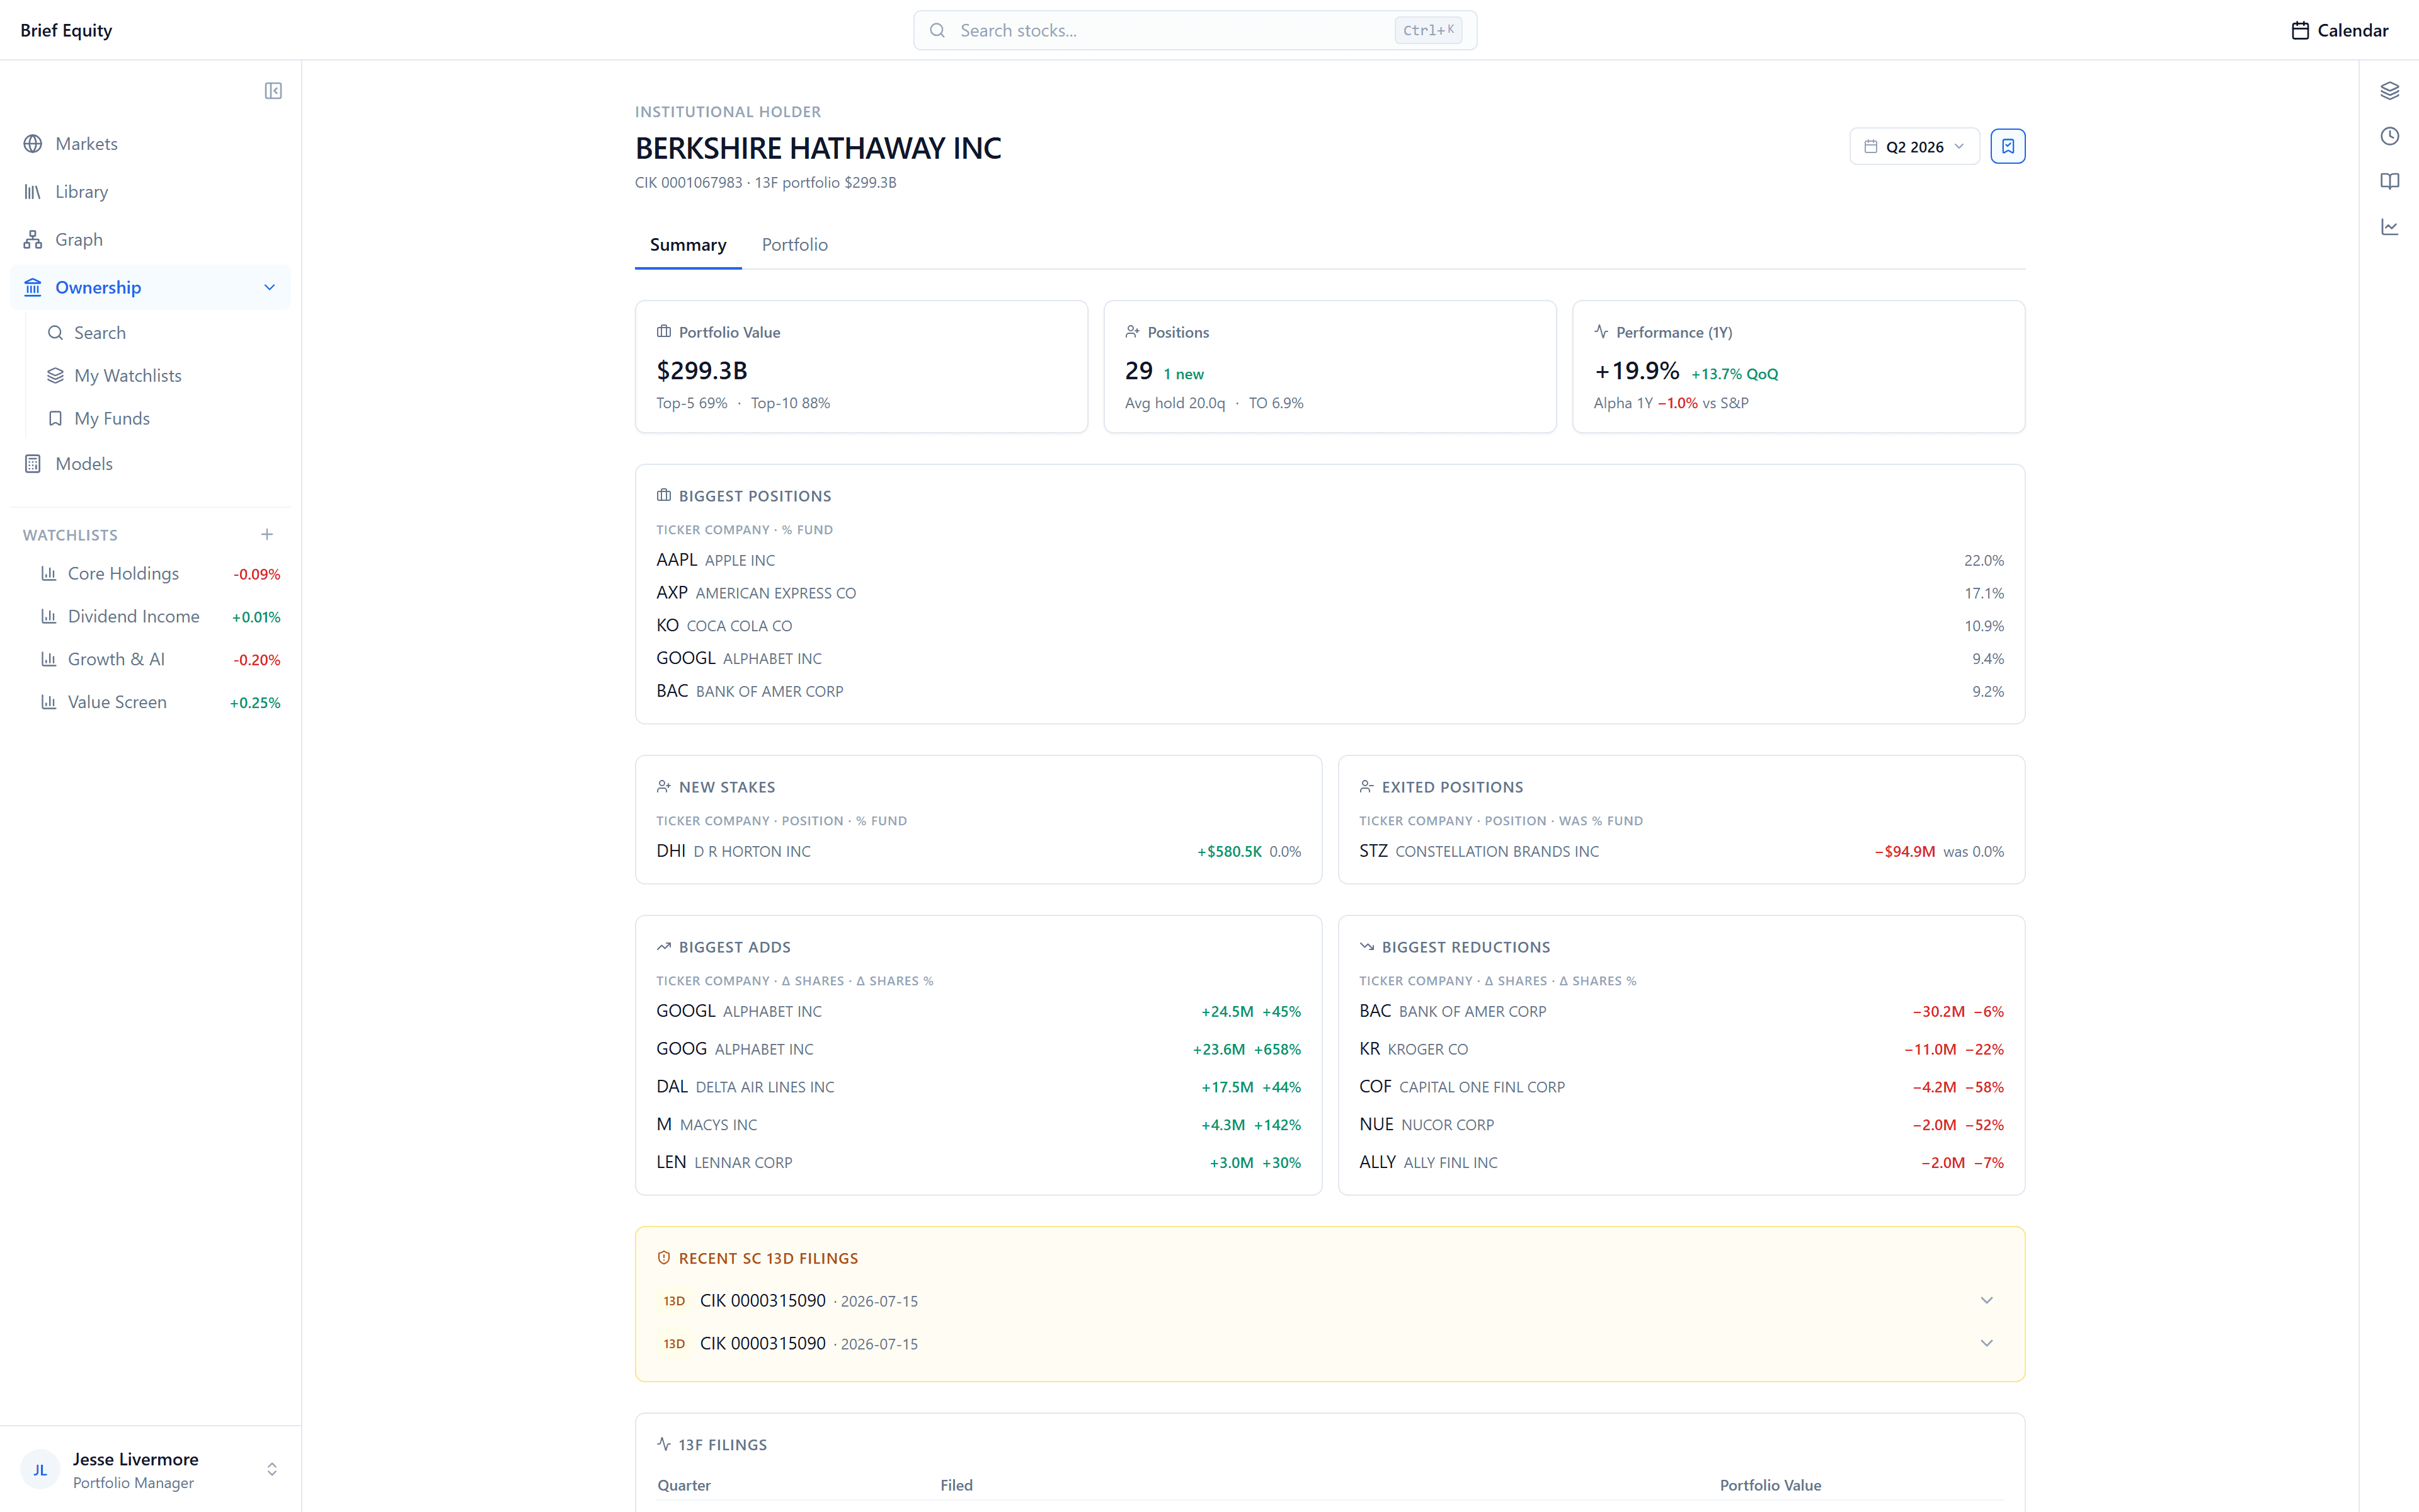Click AAPL Apple Inc position row
Screen dimensions: 2419x1512
point(1329,560)
